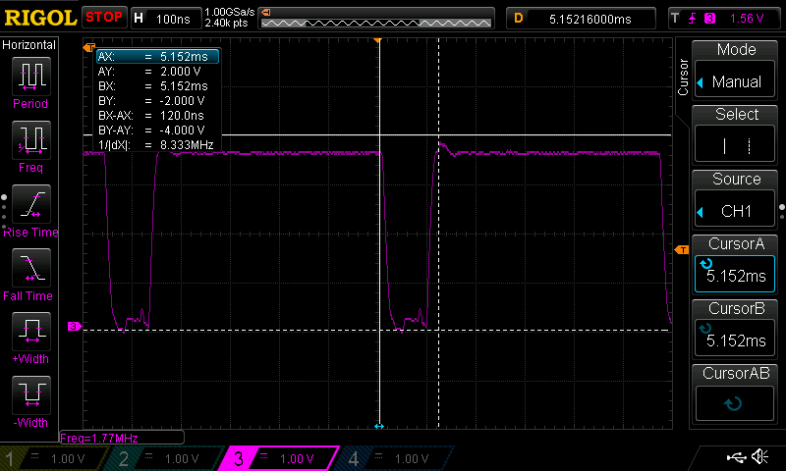Select the Freq measurement icon
This screenshot has height=471, width=786.
pos(31,139)
